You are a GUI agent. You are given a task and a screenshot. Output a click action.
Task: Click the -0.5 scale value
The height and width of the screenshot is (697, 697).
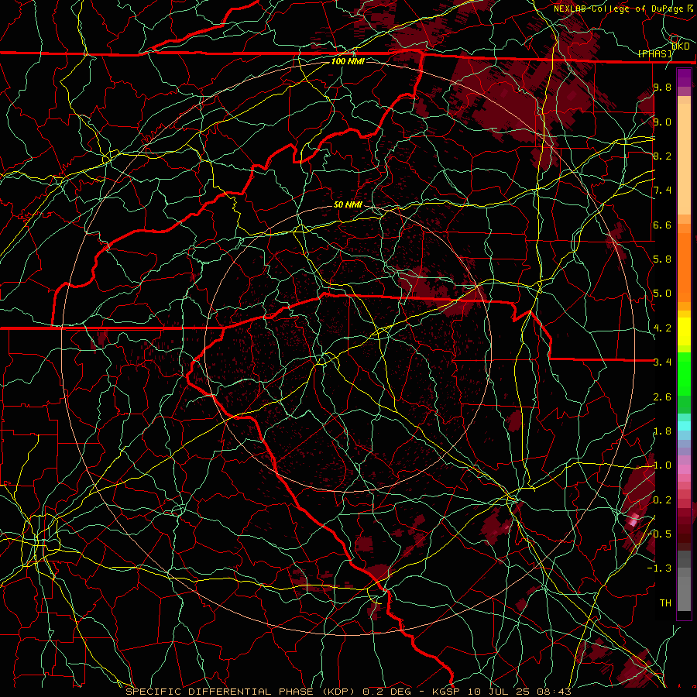click(660, 534)
